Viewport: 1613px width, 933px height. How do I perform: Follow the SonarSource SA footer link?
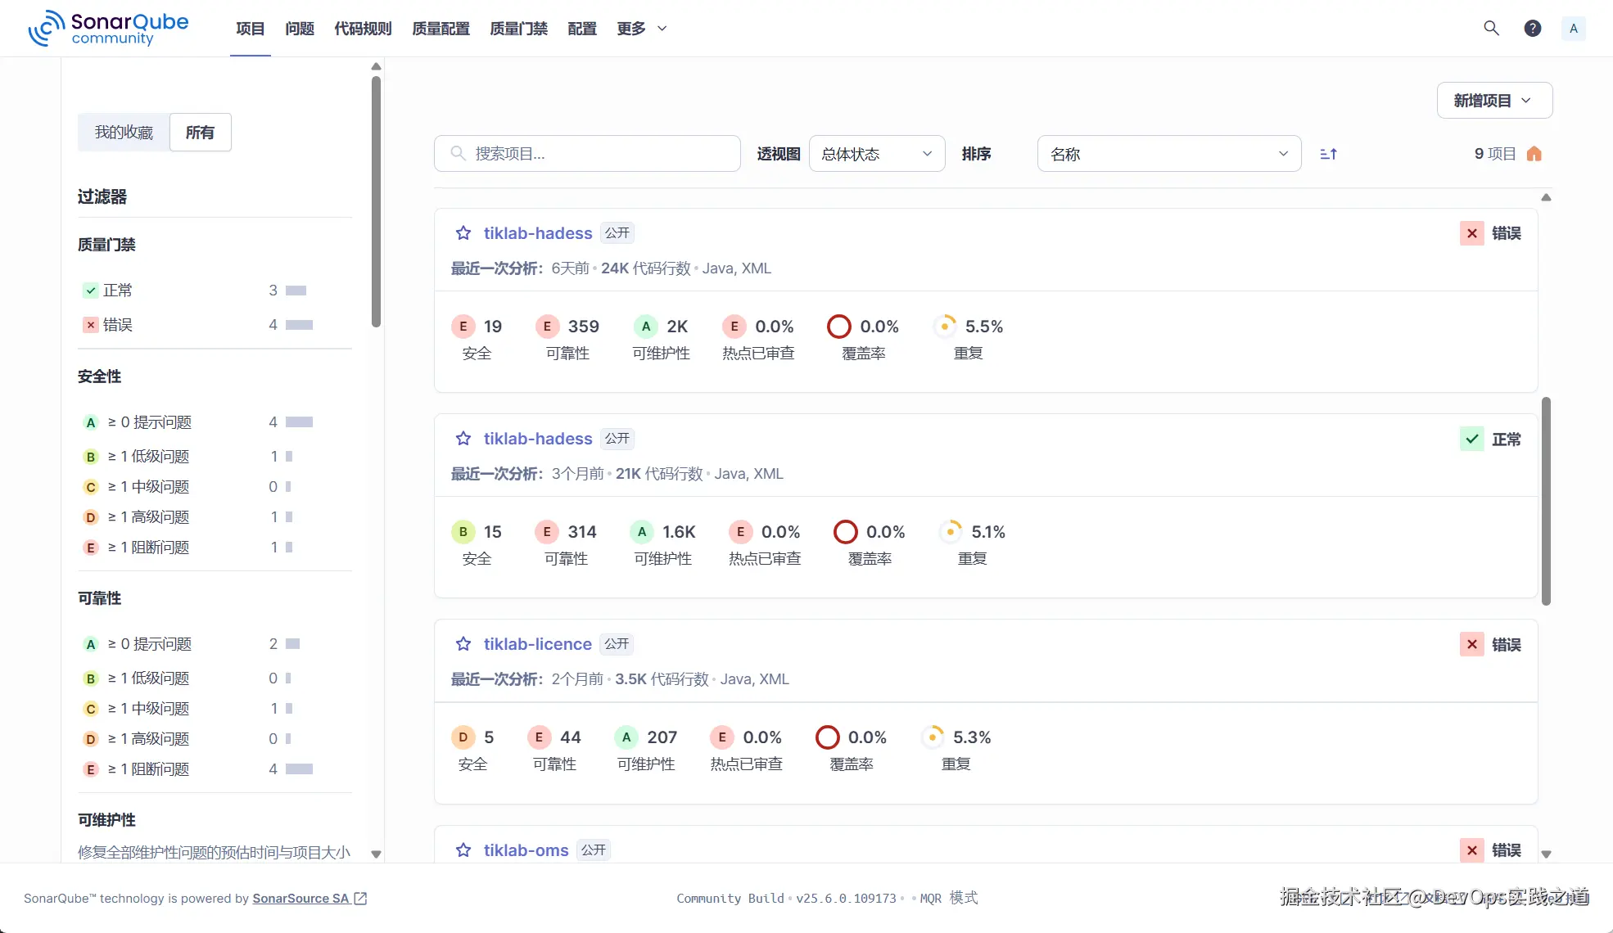click(x=300, y=899)
